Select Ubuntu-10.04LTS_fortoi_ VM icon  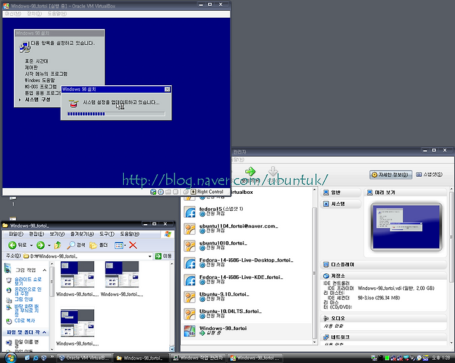pyautogui.click(x=190, y=314)
